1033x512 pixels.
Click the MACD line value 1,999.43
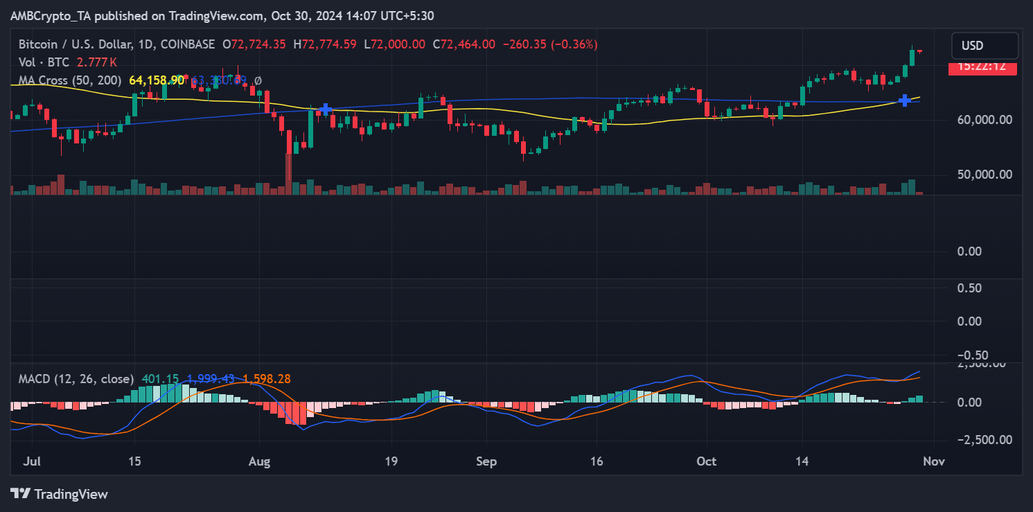[211, 379]
